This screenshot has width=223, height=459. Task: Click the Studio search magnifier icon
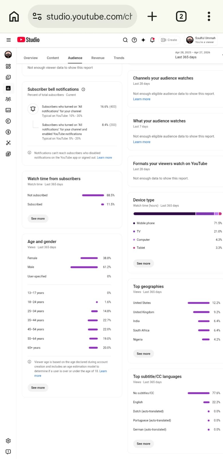[125, 40]
